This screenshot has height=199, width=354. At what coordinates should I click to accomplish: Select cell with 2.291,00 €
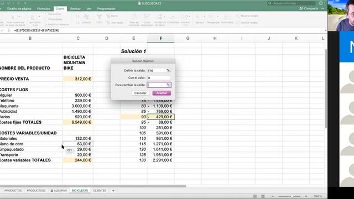coord(160,160)
